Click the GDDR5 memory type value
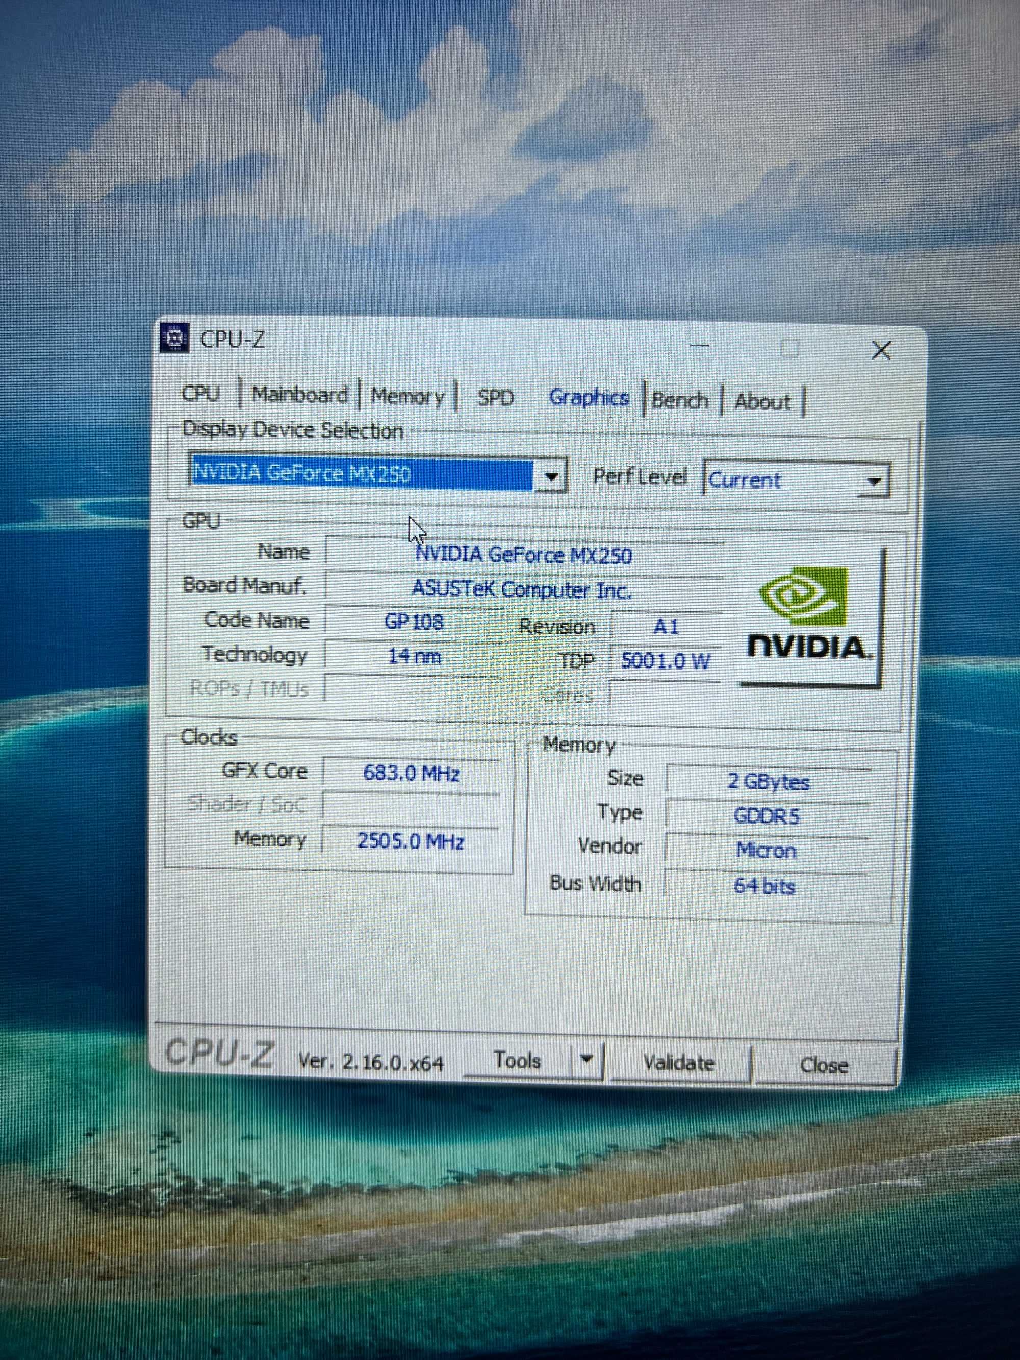 point(767,816)
